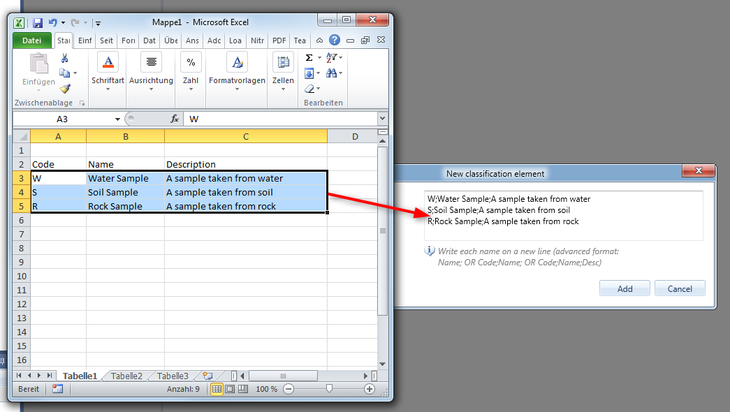
Task: Open the Datei menu tab
Action: tap(32, 41)
